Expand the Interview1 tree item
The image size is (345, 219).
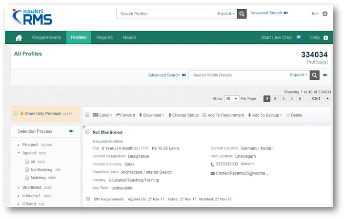tap(19, 196)
